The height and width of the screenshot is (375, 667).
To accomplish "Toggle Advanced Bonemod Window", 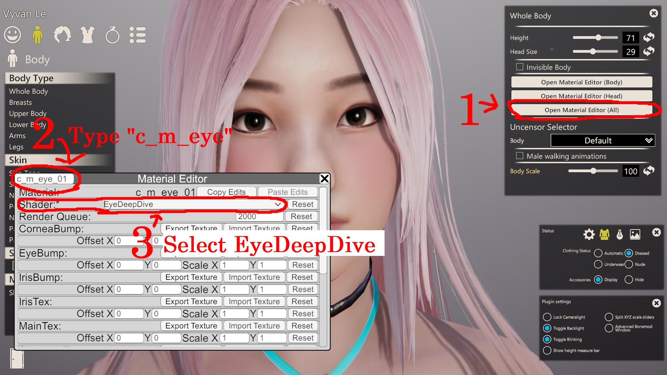I will pyautogui.click(x=609, y=328).
